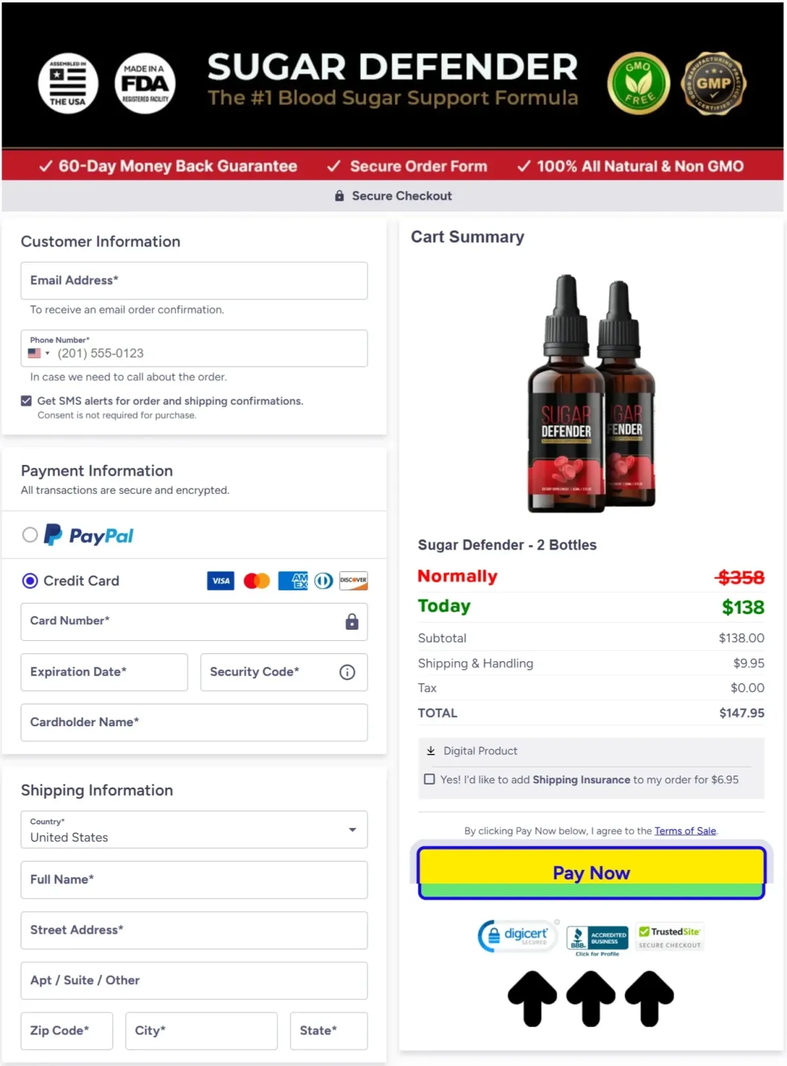Click the Email Address input field
This screenshot has width=787, height=1066.
194,281
